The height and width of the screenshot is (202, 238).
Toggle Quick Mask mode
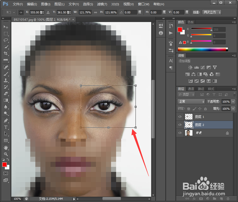6,173
